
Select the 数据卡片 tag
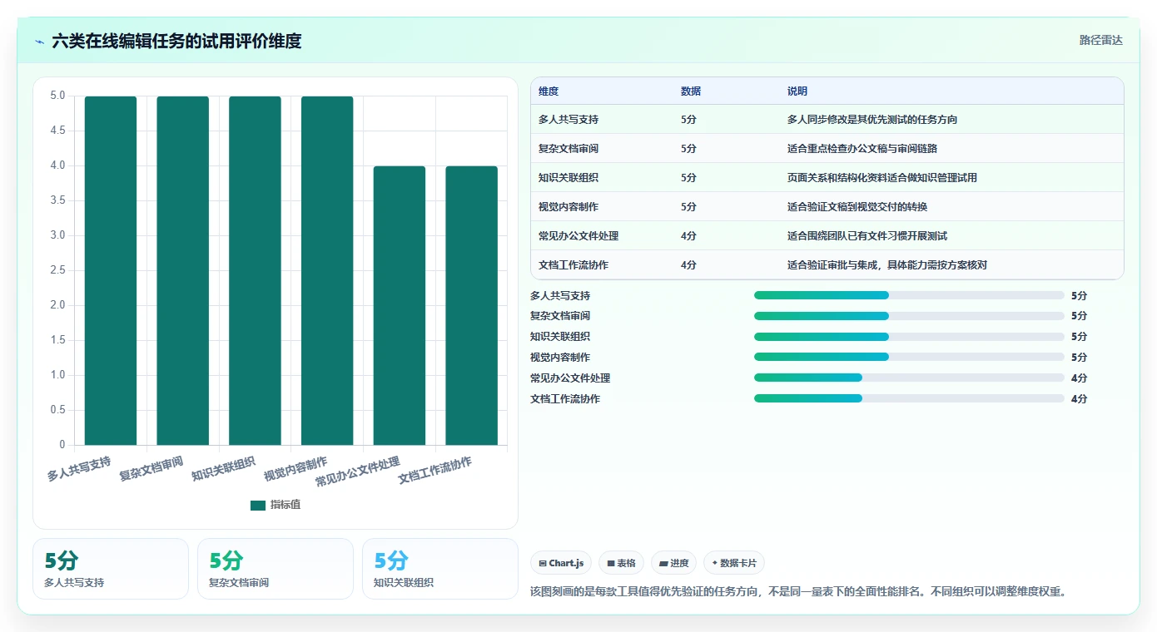pyautogui.click(x=733, y=563)
